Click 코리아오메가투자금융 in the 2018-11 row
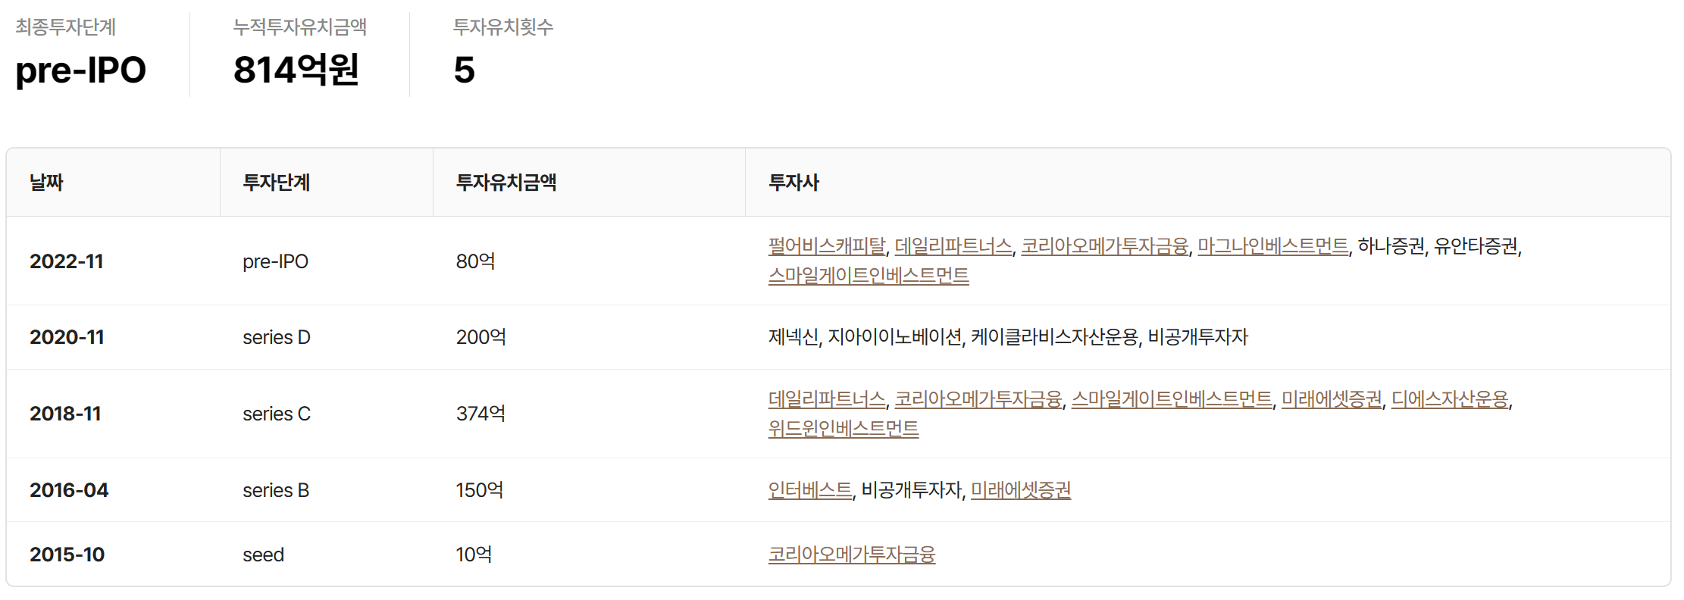This screenshot has height=600, width=1684. pos(978,399)
